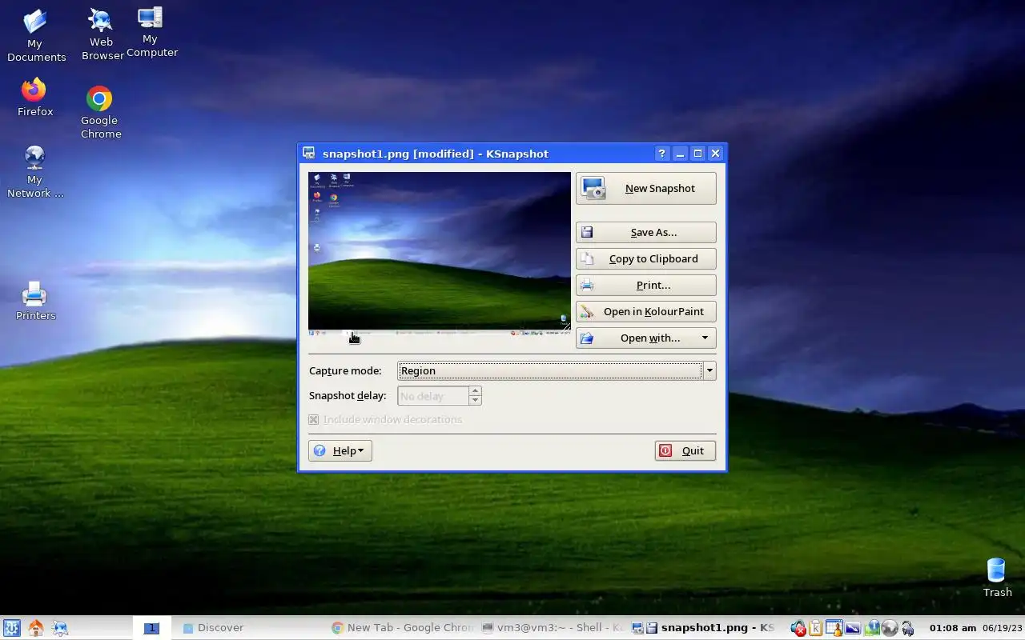Image resolution: width=1025 pixels, height=640 pixels.
Task: Click the display settings tray icon
Action: coord(852,629)
